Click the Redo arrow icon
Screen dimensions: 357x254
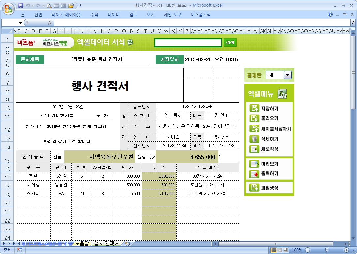[38, 6]
